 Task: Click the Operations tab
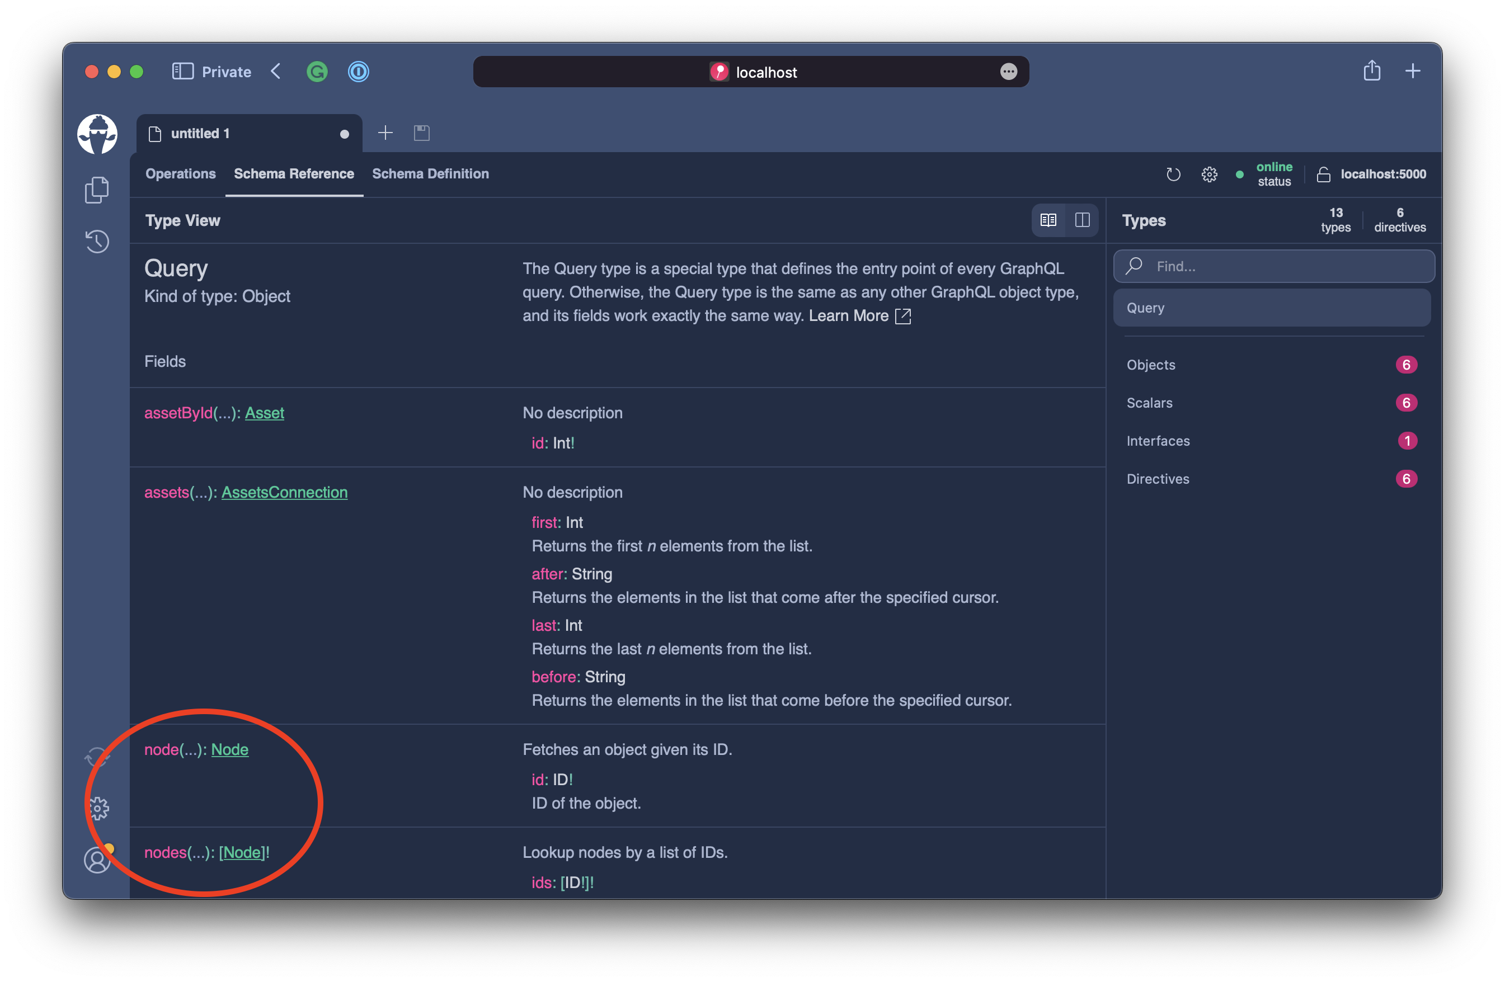pyautogui.click(x=180, y=173)
